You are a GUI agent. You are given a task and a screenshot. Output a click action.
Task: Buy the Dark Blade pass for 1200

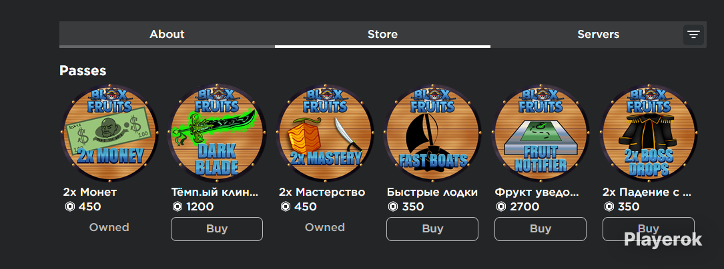pos(217,229)
